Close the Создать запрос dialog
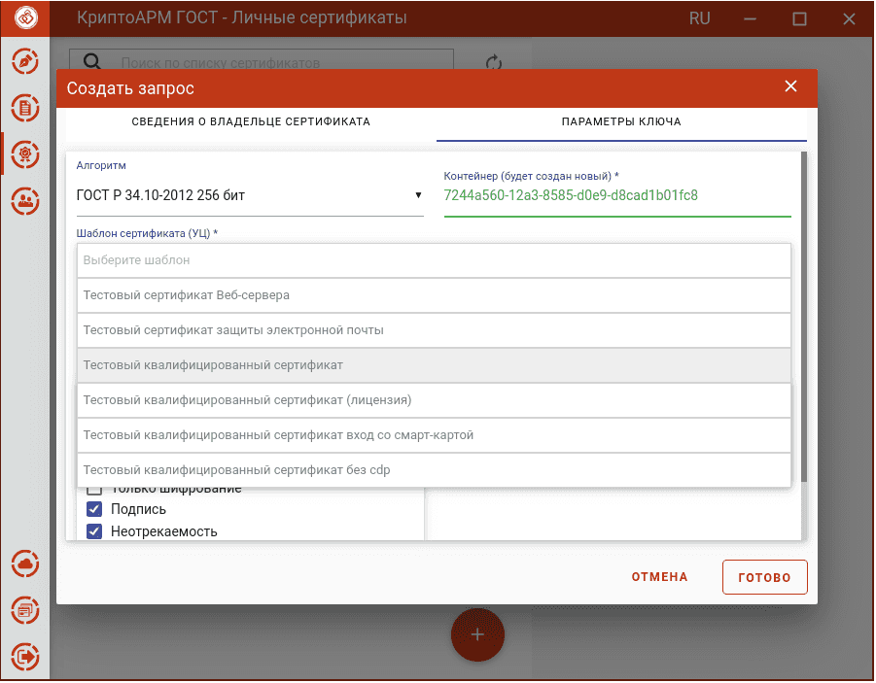The image size is (876, 683). pos(790,86)
